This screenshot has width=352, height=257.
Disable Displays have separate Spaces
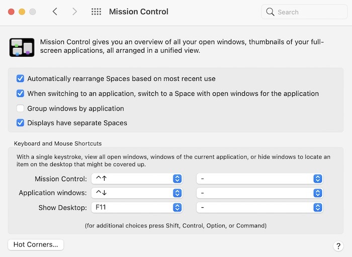coord(20,123)
